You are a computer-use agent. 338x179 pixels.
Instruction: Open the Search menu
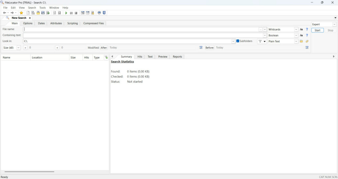tap(32, 8)
